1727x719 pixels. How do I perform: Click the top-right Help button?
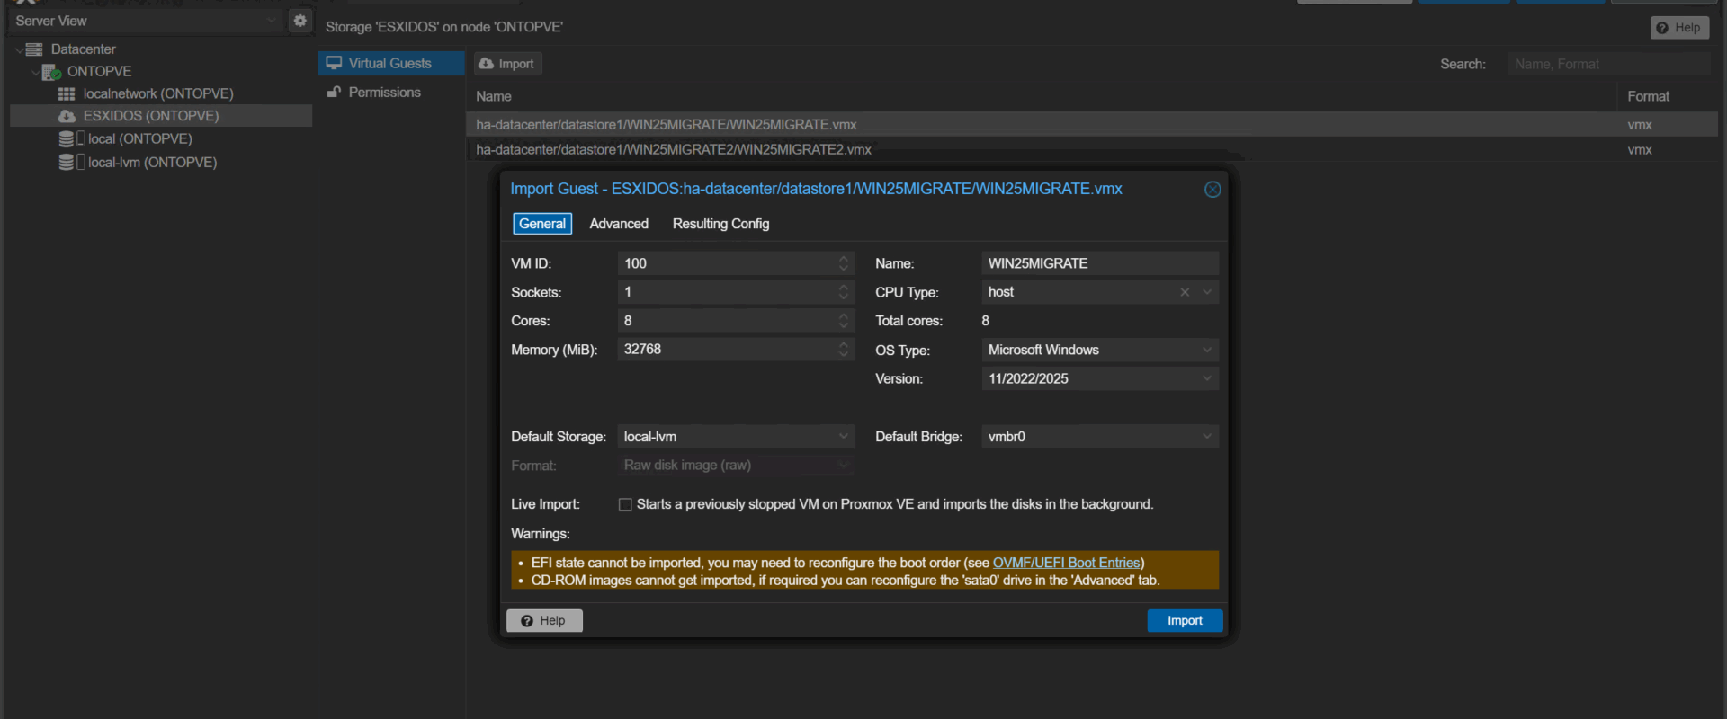(1678, 28)
